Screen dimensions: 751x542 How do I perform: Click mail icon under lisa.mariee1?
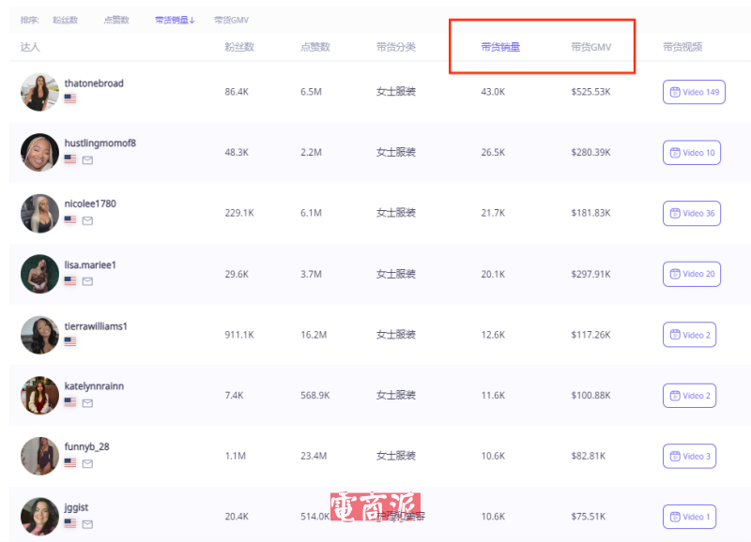click(87, 281)
